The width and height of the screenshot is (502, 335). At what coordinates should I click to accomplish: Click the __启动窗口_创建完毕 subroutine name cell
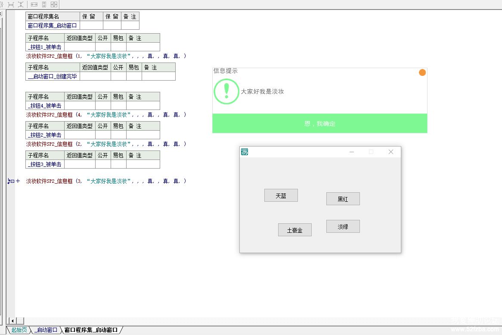[x=53, y=76]
